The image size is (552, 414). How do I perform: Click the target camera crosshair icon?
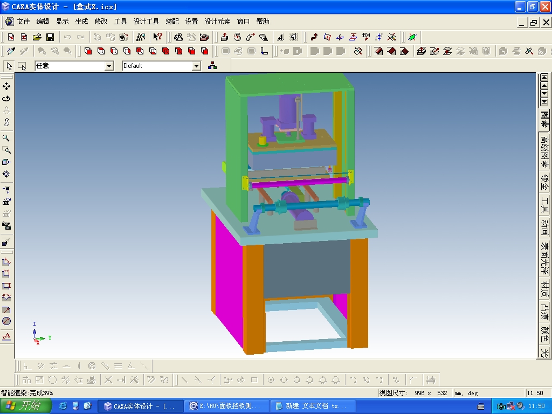click(6, 174)
